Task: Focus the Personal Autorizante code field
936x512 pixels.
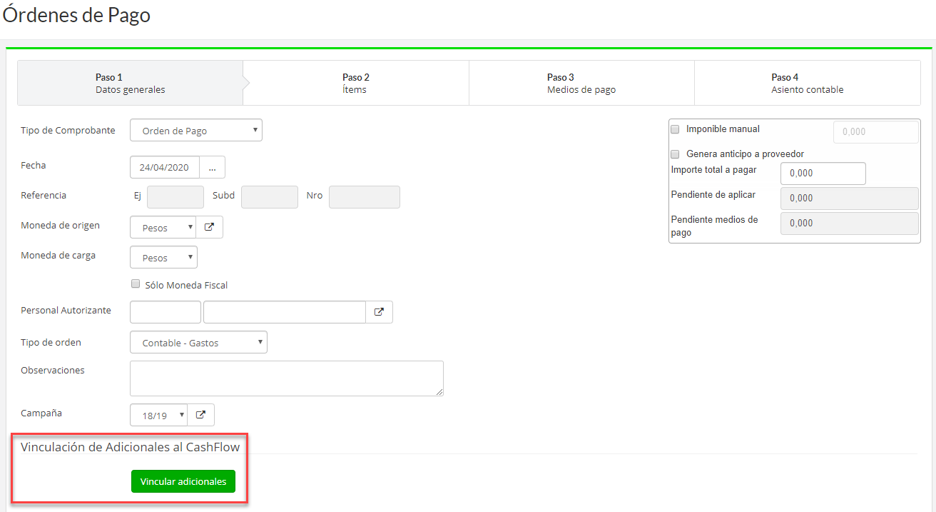Action: [x=166, y=312]
